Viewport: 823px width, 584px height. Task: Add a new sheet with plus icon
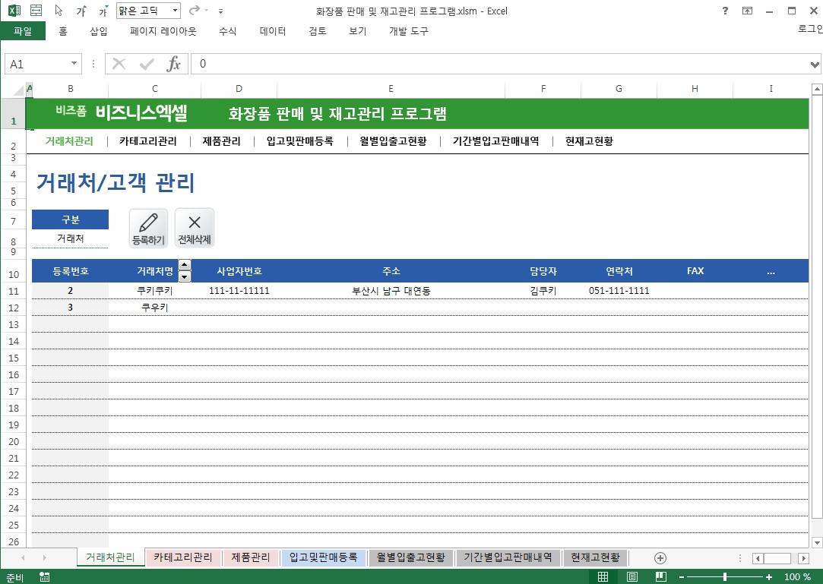(660, 558)
